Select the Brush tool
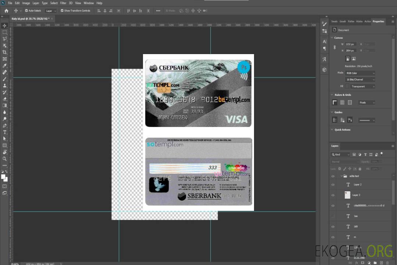The height and width of the screenshot is (265, 397). pyautogui.click(x=4, y=79)
